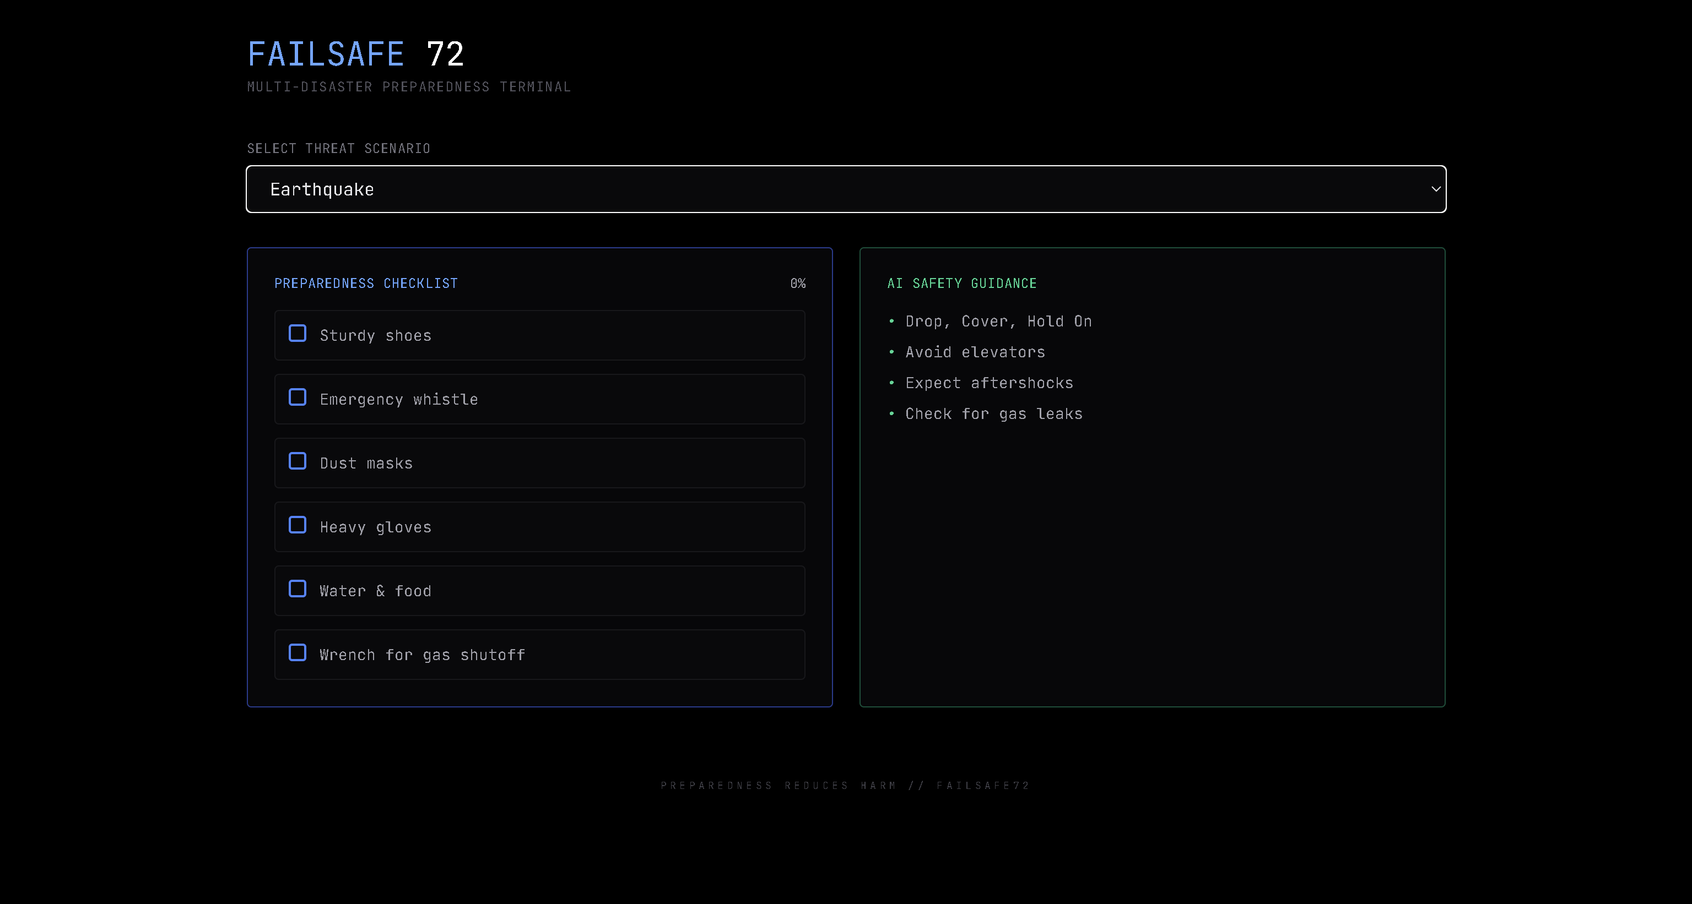Click the Wrench for gas shutoff label
This screenshot has height=904, width=1692.
tap(421, 655)
